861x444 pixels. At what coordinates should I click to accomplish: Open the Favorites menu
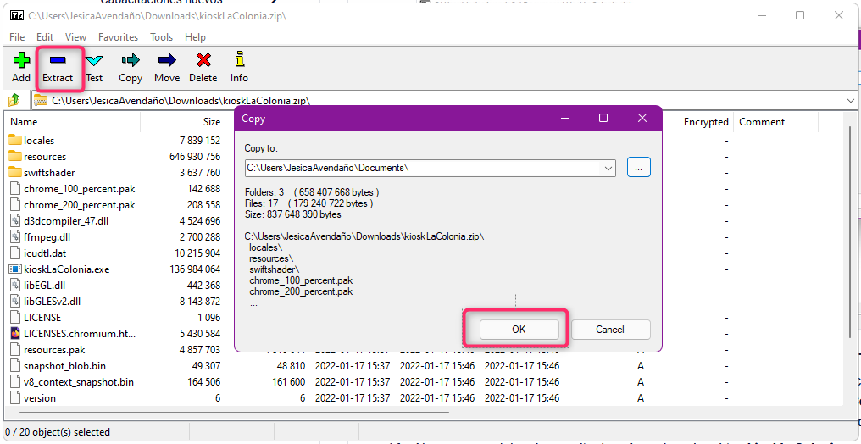[118, 37]
